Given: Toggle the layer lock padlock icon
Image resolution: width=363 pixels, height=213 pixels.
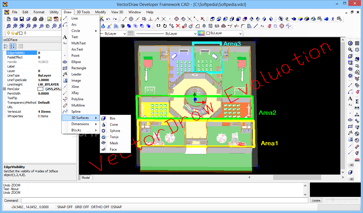Looking at the screenshot, I should pos(17,33).
